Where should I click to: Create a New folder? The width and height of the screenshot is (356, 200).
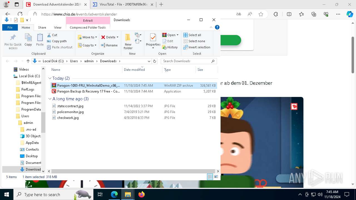128,42
